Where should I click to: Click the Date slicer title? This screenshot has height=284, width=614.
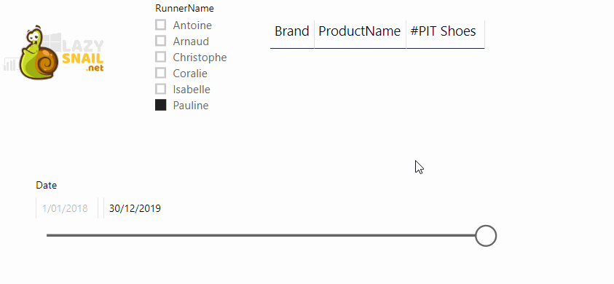tap(46, 185)
